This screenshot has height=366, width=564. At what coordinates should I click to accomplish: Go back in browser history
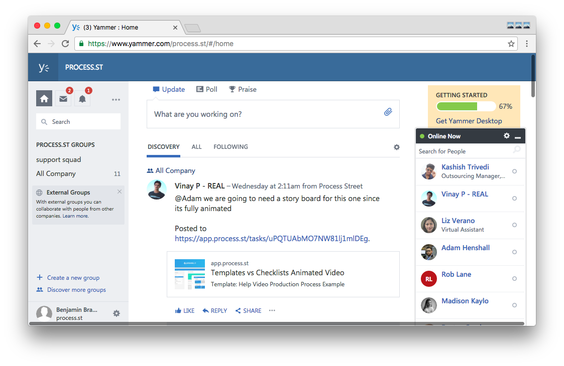tap(37, 44)
